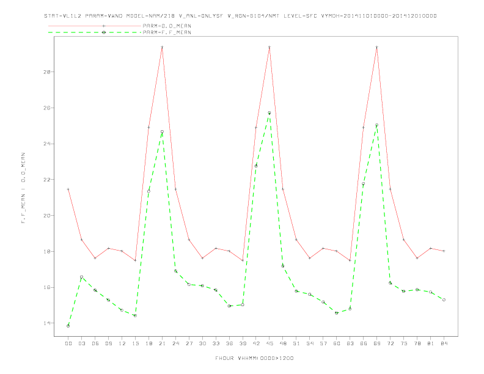Click the red O_MEAN peak point at hour 21
The width and height of the screenshot is (484, 374).
[x=162, y=47]
